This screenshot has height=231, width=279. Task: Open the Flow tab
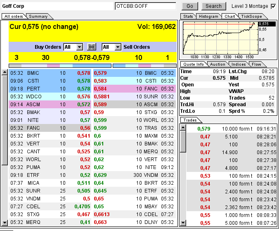pos(256,64)
